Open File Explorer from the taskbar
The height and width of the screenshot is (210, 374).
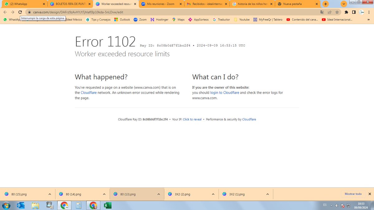point(35,205)
